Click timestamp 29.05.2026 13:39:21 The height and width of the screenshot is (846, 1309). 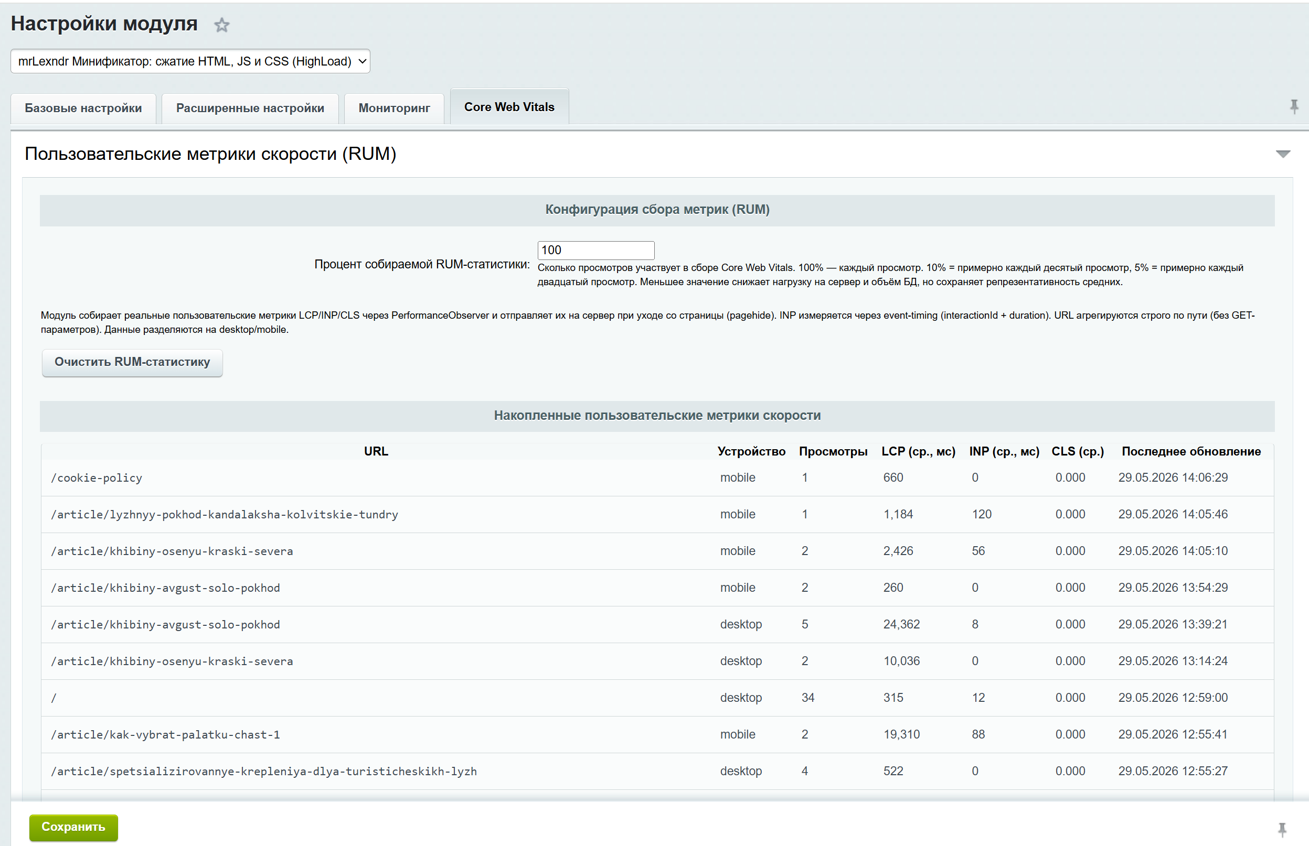[1173, 625]
